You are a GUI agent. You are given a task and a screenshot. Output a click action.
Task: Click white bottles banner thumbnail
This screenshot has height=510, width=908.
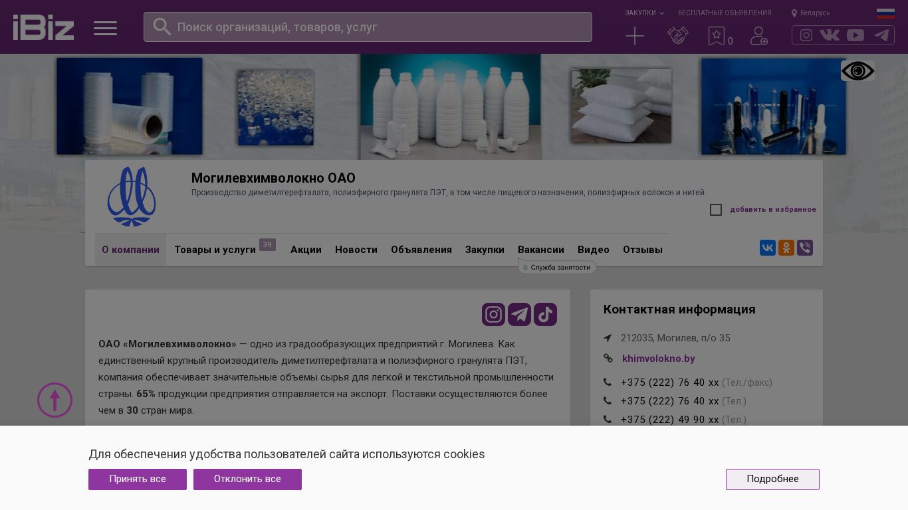(x=450, y=107)
